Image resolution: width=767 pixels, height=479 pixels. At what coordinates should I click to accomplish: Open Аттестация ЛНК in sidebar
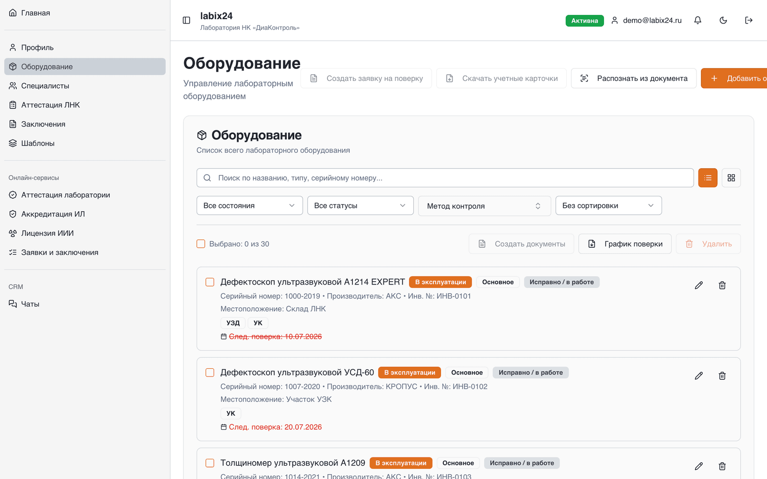(x=85, y=105)
